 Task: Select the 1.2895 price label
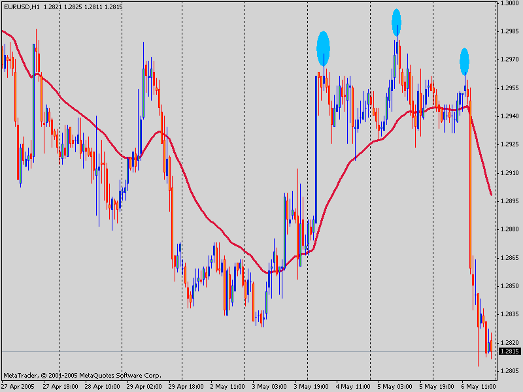click(x=510, y=201)
